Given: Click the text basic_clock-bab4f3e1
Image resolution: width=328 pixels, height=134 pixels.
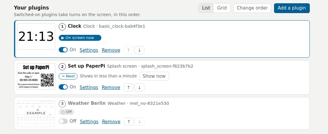Looking at the screenshot, I should click(122, 26).
